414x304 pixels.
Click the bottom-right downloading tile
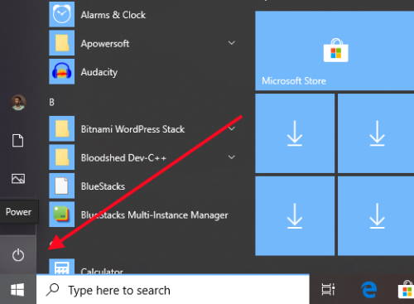pos(376,216)
